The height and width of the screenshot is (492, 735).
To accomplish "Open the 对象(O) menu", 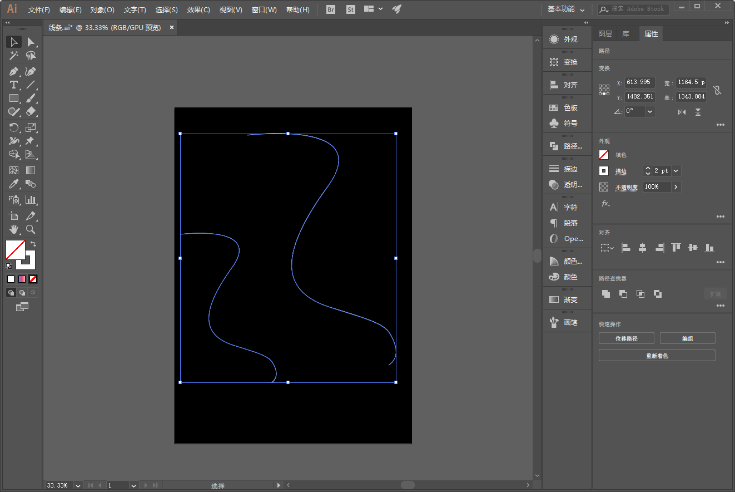I will point(102,9).
